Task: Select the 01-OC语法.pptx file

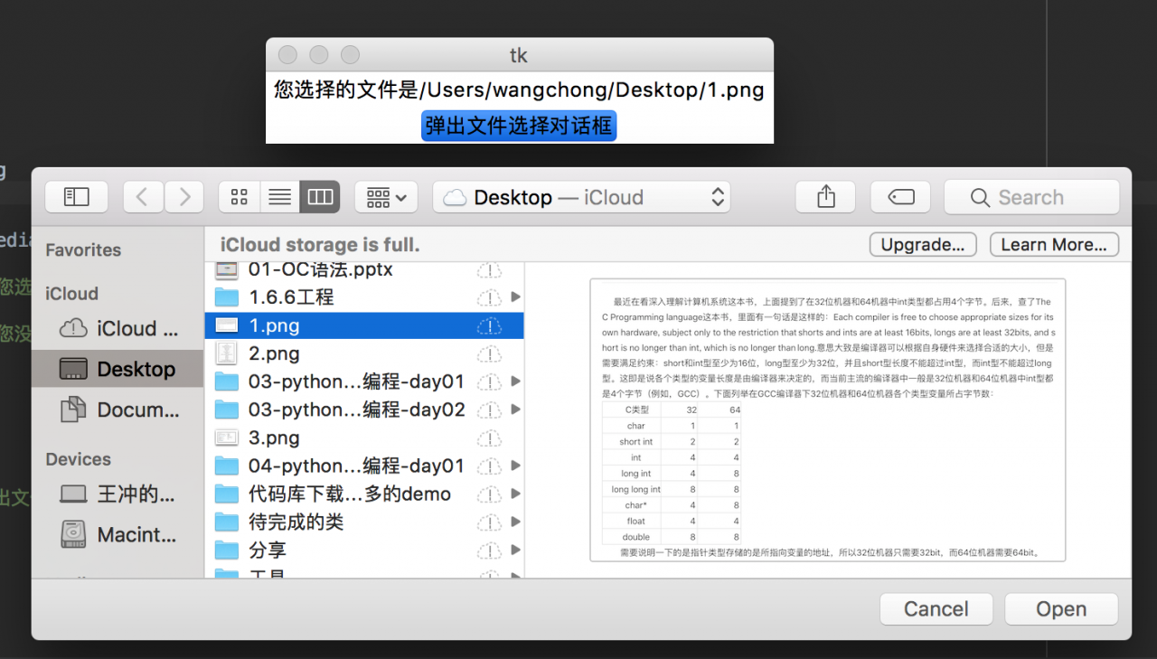Action: click(x=364, y=269)
